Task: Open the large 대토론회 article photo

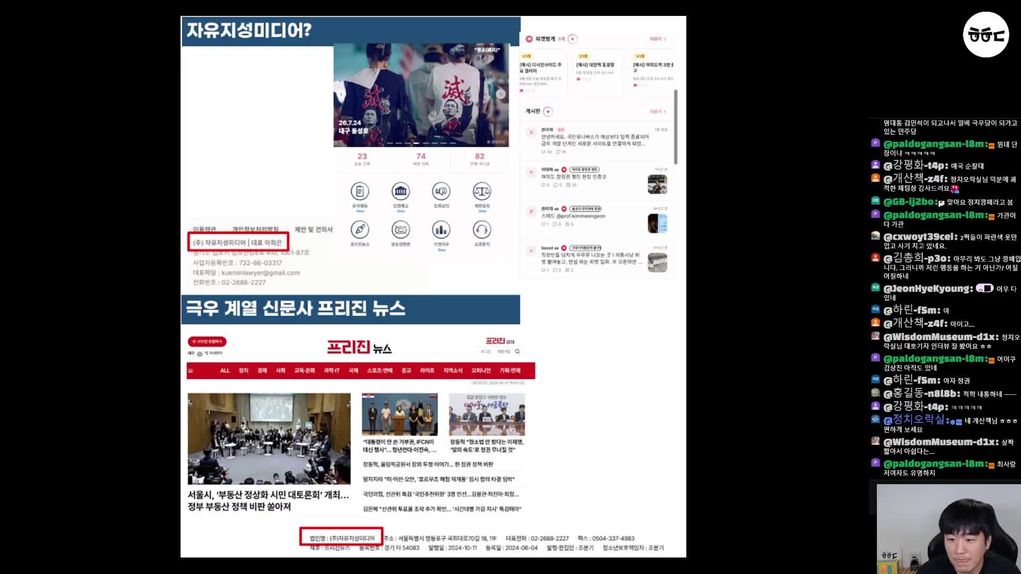Action: [269, 439]
